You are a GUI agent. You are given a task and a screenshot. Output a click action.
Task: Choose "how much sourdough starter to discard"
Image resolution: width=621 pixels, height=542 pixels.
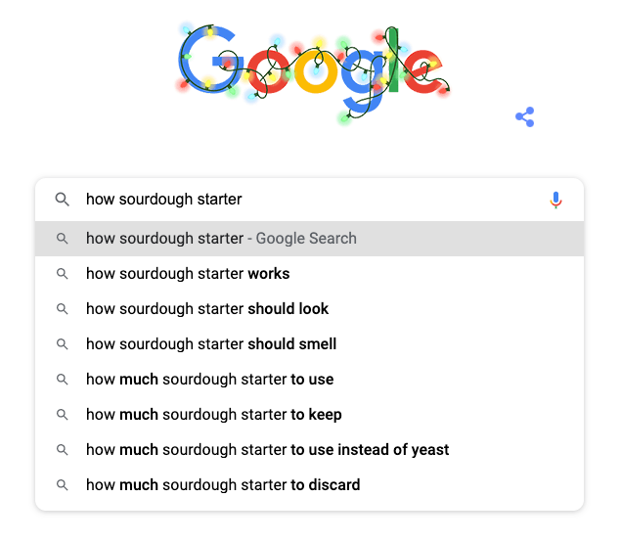pyautogui.click(x=223, y=485)
